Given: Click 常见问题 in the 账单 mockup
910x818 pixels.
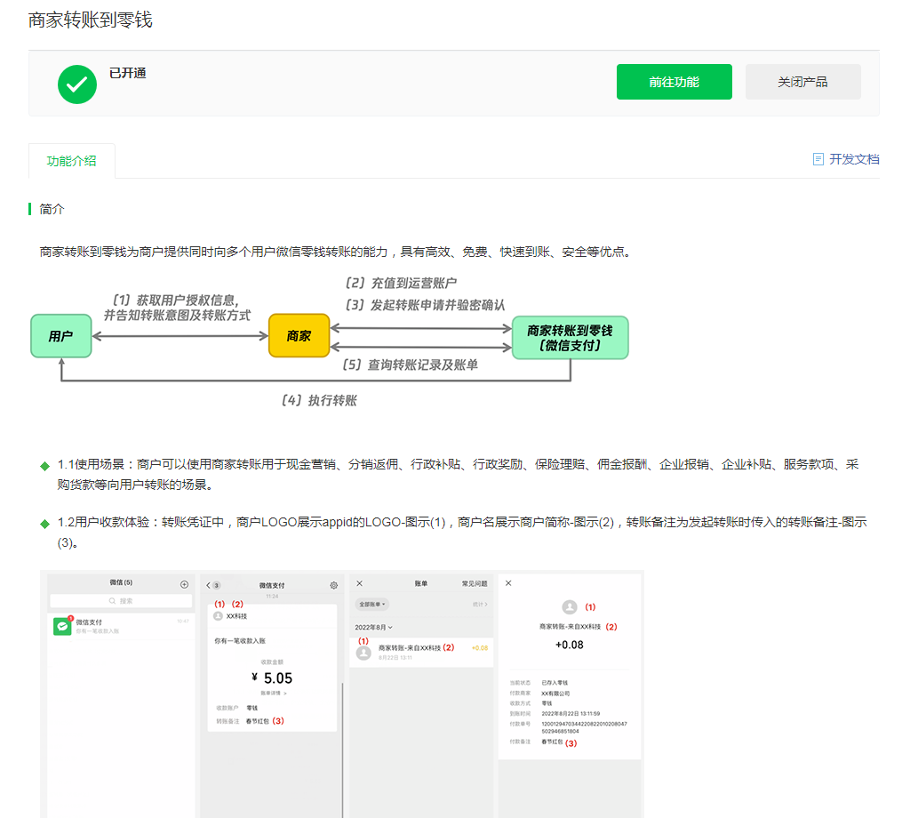Looking at the screenshot, I should (475, 583).
